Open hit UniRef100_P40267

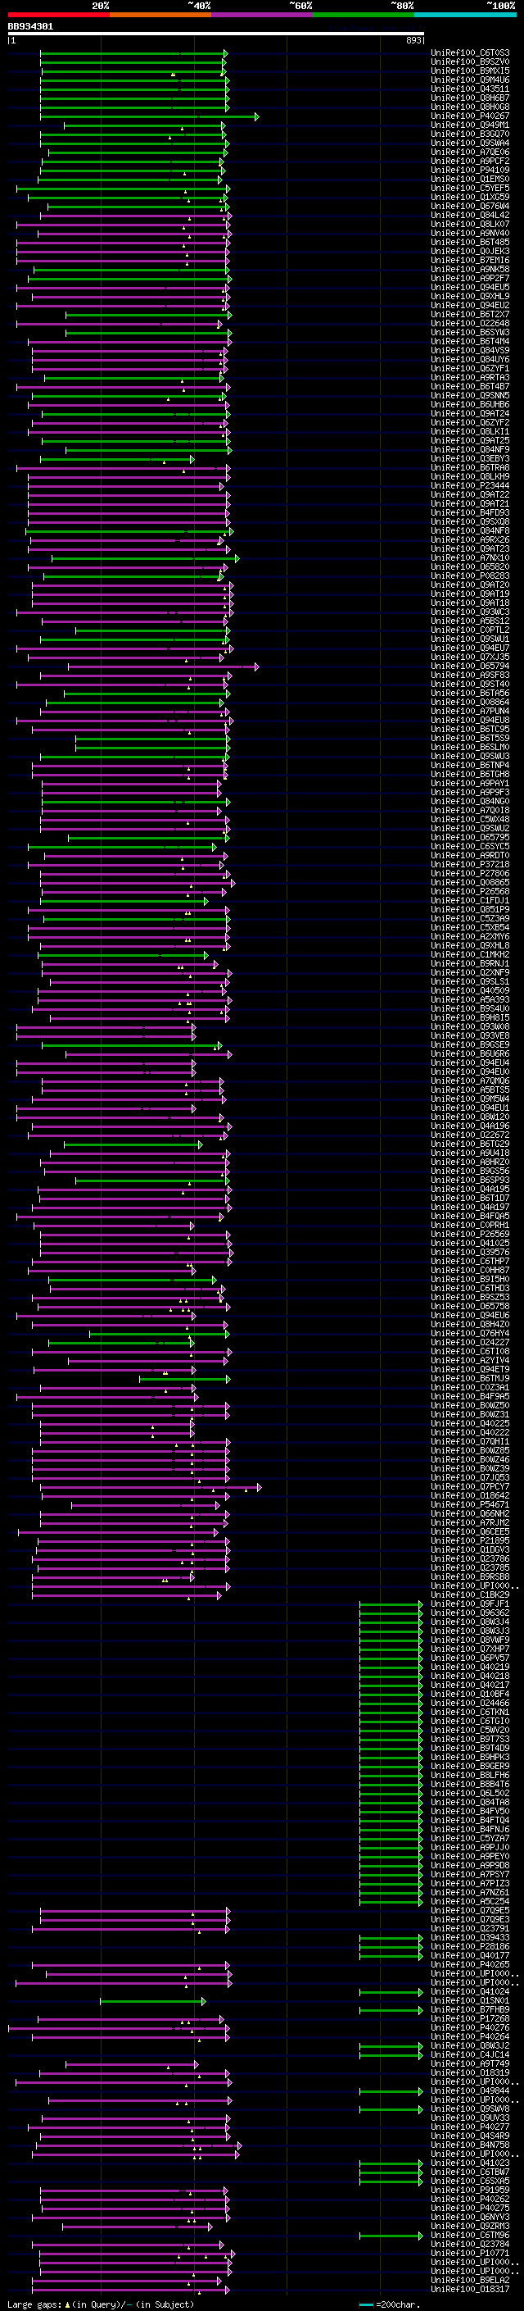[x=470, y=116]
